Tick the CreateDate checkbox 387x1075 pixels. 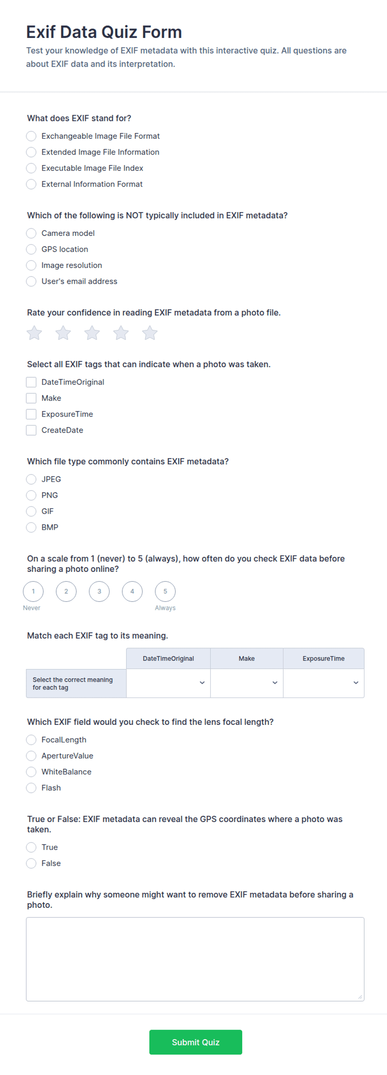[31, 430]
